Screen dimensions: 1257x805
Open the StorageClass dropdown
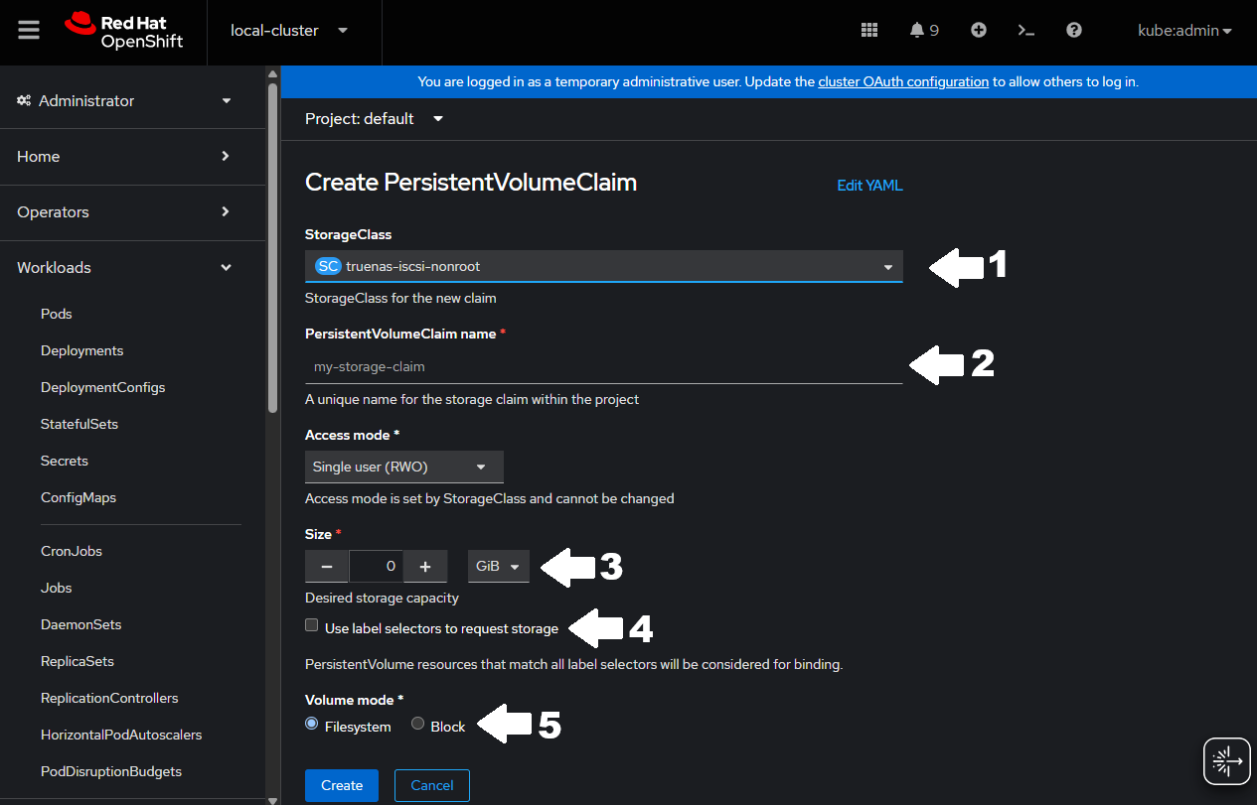603,266
